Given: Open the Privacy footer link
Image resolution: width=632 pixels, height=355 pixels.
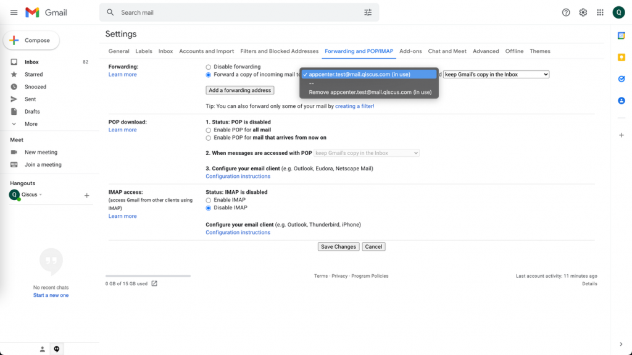Looking at the screenshot, I should pos(339,276).
